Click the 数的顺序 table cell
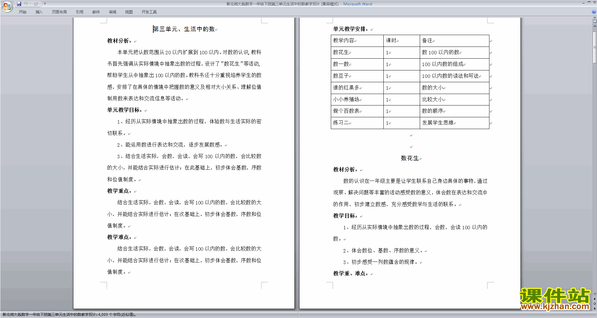Screen dimensions: 597x318 [455, 111]
